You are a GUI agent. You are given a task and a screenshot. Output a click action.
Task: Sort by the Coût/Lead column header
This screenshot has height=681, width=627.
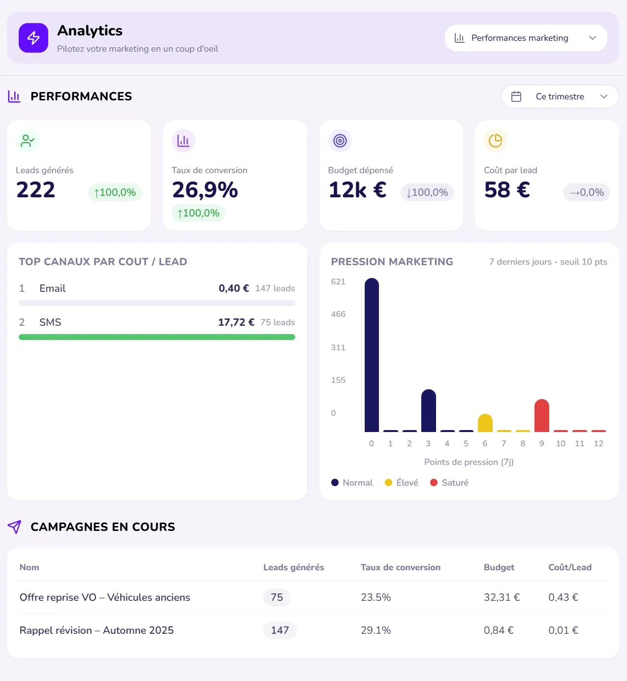570,567
